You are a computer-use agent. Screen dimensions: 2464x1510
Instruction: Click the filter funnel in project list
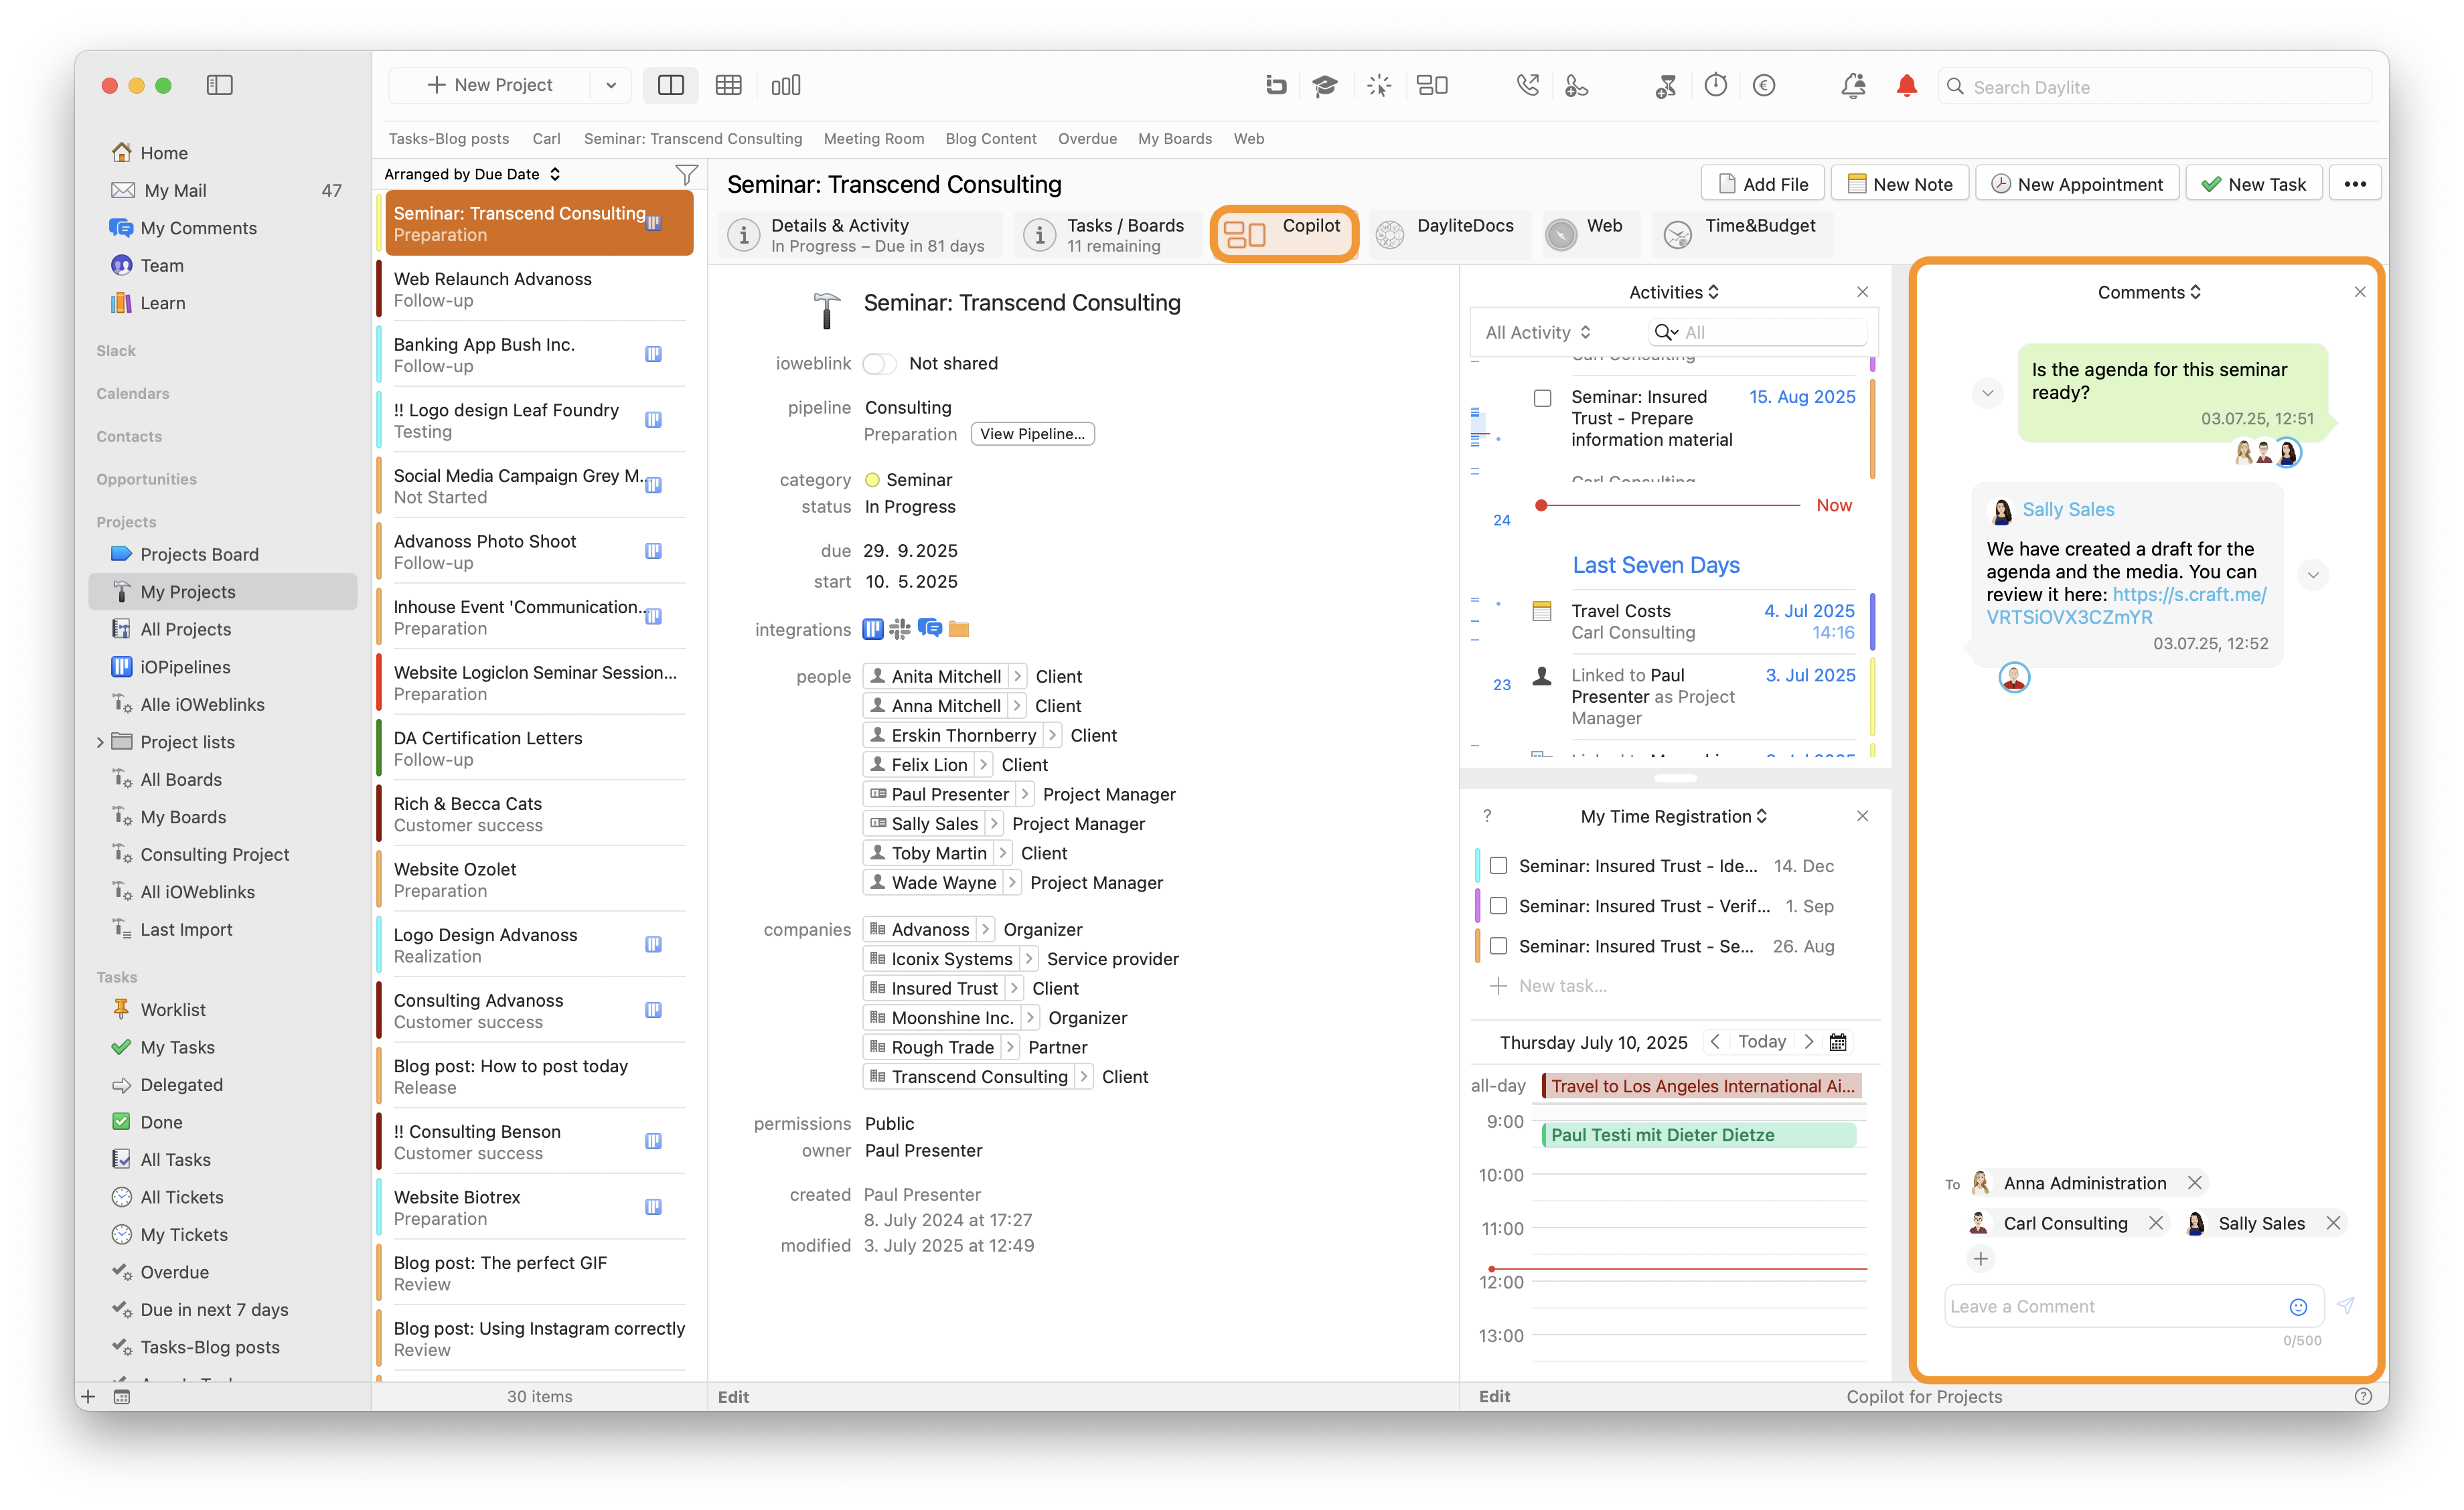686,174
